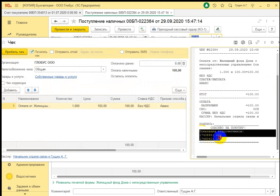
Task: Open history clock icon in title bar
Action: pyautogui.click(x=214, y=5)
